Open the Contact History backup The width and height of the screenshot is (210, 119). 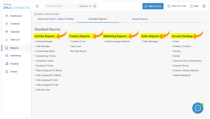pos(181,66)
